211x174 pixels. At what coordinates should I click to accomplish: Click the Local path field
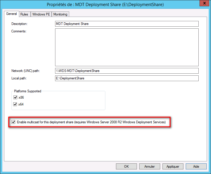127,78
